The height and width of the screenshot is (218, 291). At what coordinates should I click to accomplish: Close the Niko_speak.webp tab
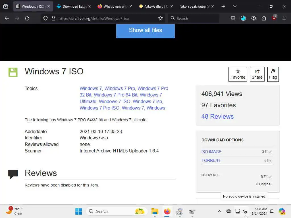tap(213, 6)
